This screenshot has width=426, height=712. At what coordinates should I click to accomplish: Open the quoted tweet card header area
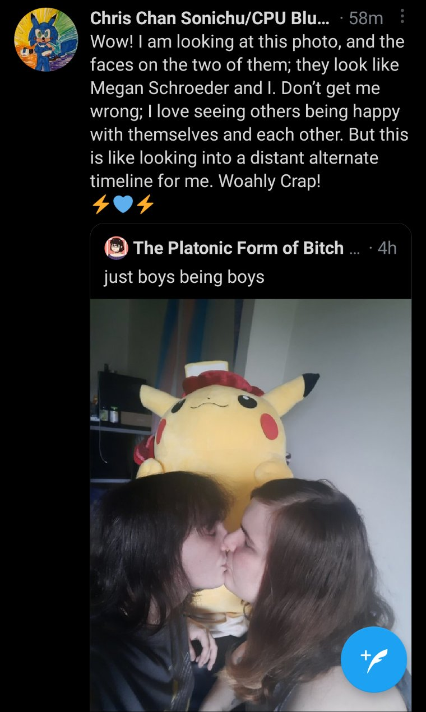pyautogui.click(x=251, y=261)
